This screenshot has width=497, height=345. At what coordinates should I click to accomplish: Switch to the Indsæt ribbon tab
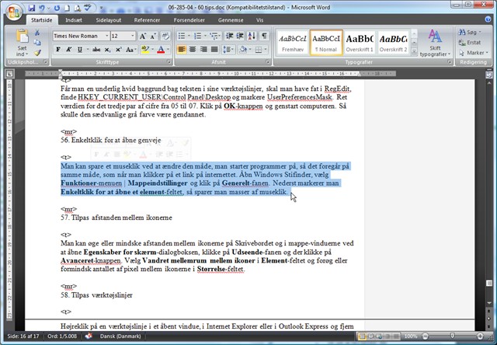point(75,18)
